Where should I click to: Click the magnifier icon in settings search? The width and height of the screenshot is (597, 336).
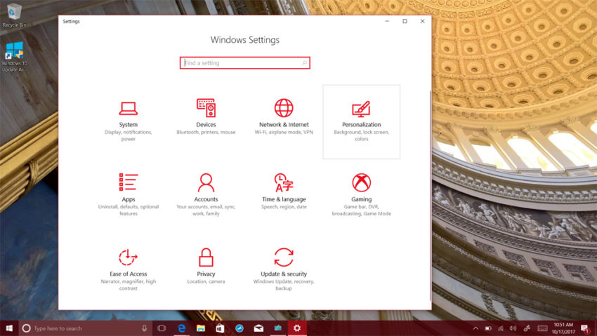click(304, 62)
